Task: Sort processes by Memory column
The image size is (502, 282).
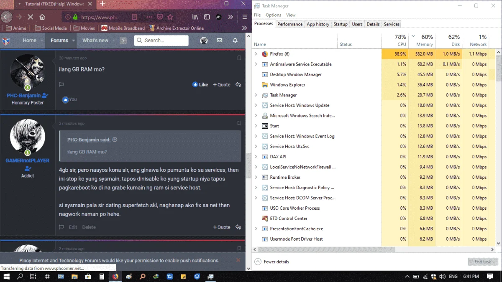Action: 422,40
